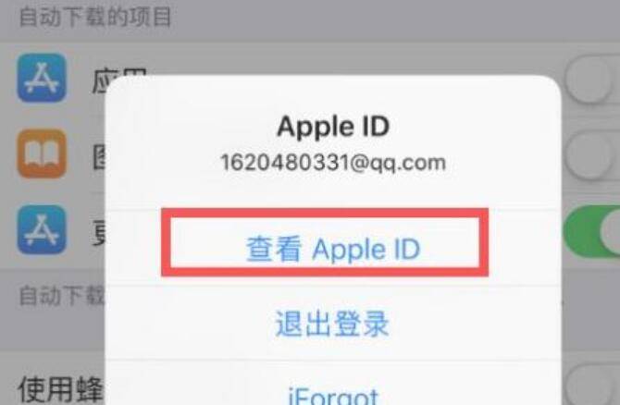The height and width of the screenshot is (405, 620).
Task: Choose 退出登录 to sign out
Action: 332,324
